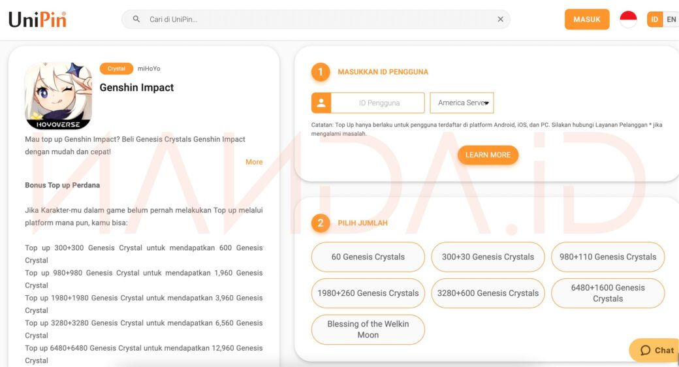The width and height of the screenshot is (679, 367).
Task: Open the America Server dropdown
Action: pos(462,103)
